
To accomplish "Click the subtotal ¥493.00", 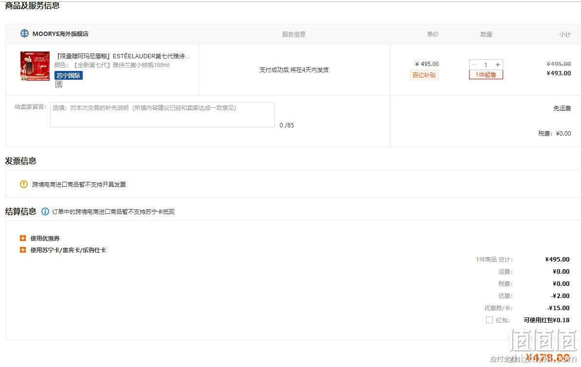I will (x=559, y=73).
